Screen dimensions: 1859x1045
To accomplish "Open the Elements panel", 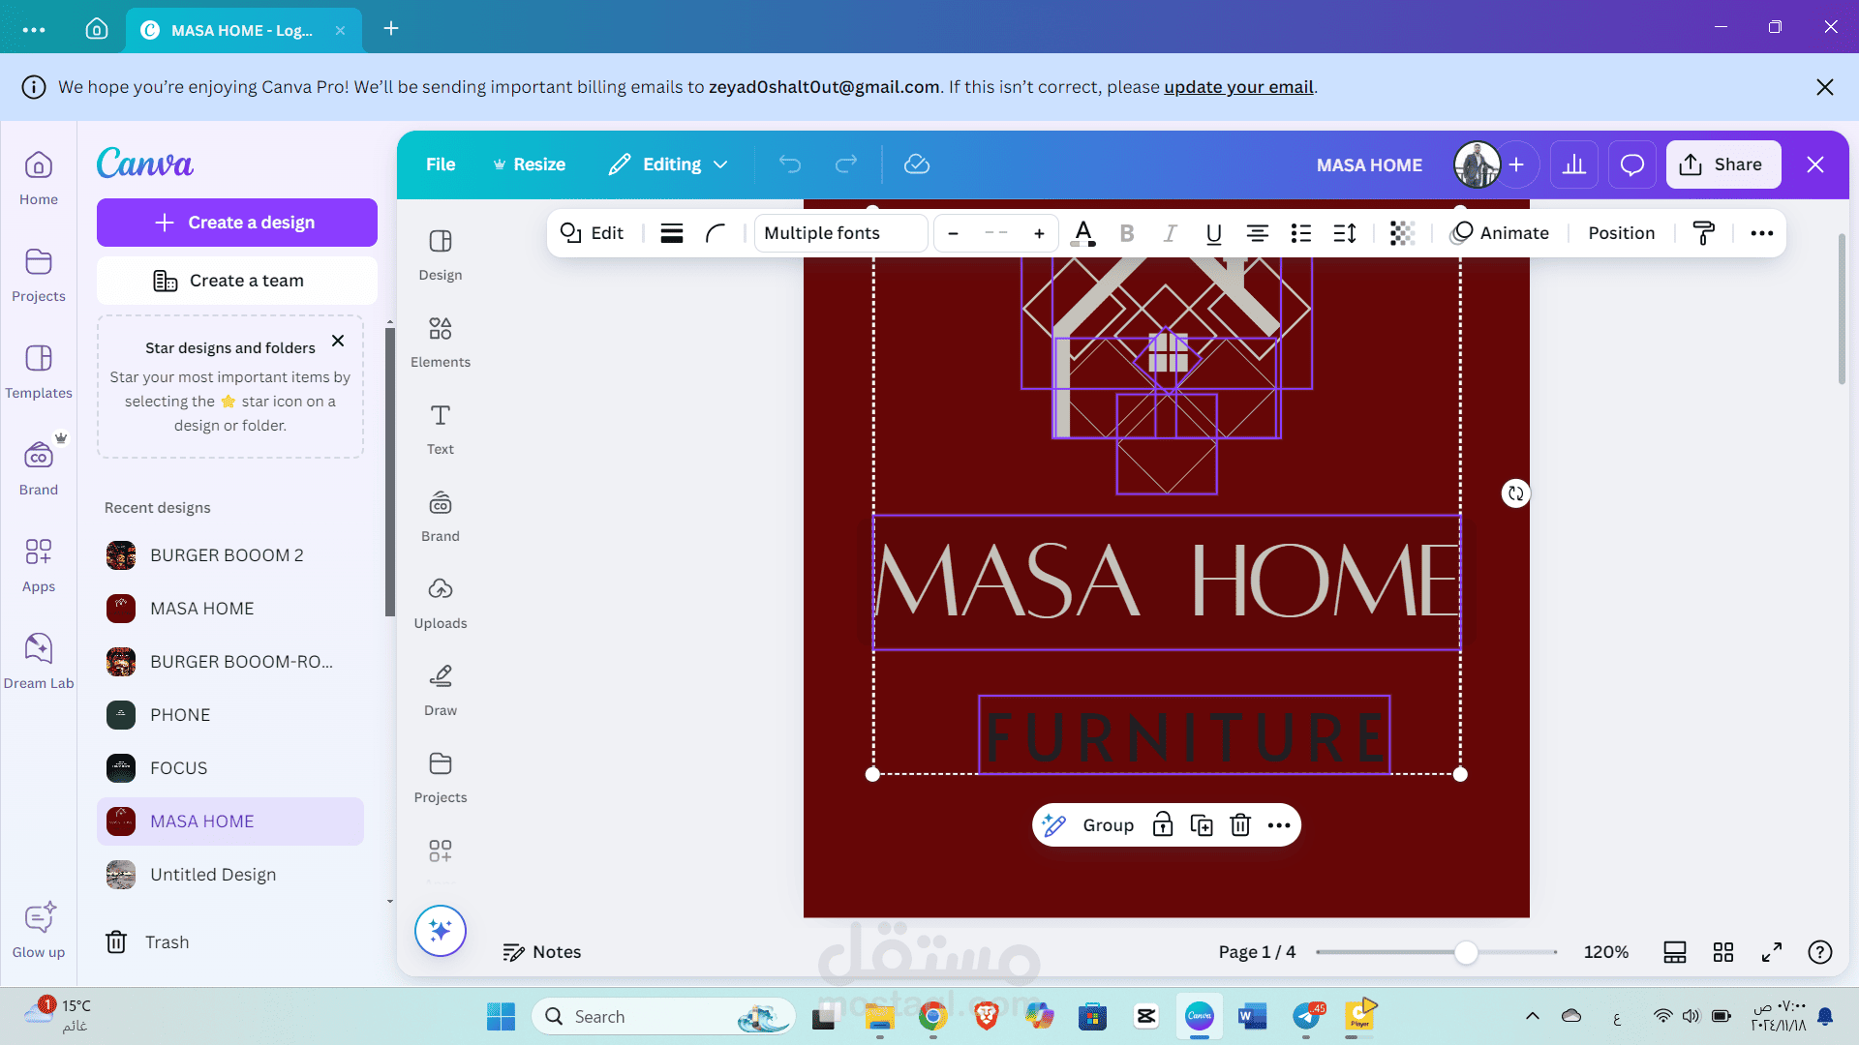I will [440, 342].
